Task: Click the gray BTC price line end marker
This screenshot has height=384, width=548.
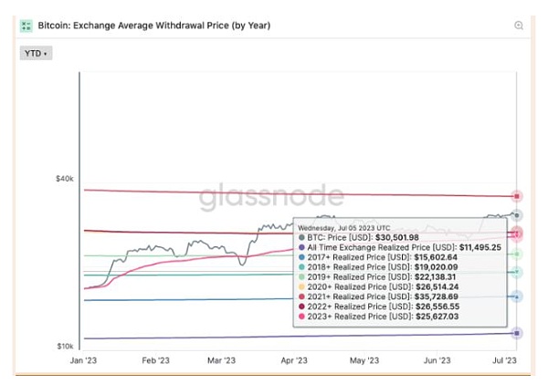Action: [517, 215]
